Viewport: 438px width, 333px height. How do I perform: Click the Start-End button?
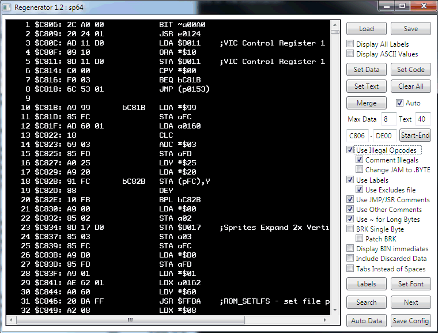click(x=415, y=135)
